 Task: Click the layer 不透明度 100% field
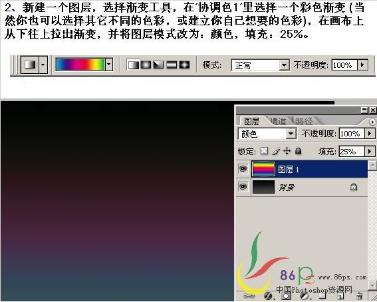(x=352, y=134)
